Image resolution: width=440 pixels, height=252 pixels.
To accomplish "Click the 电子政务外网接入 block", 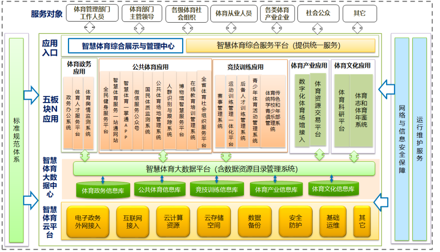I will tap(87, 222).
